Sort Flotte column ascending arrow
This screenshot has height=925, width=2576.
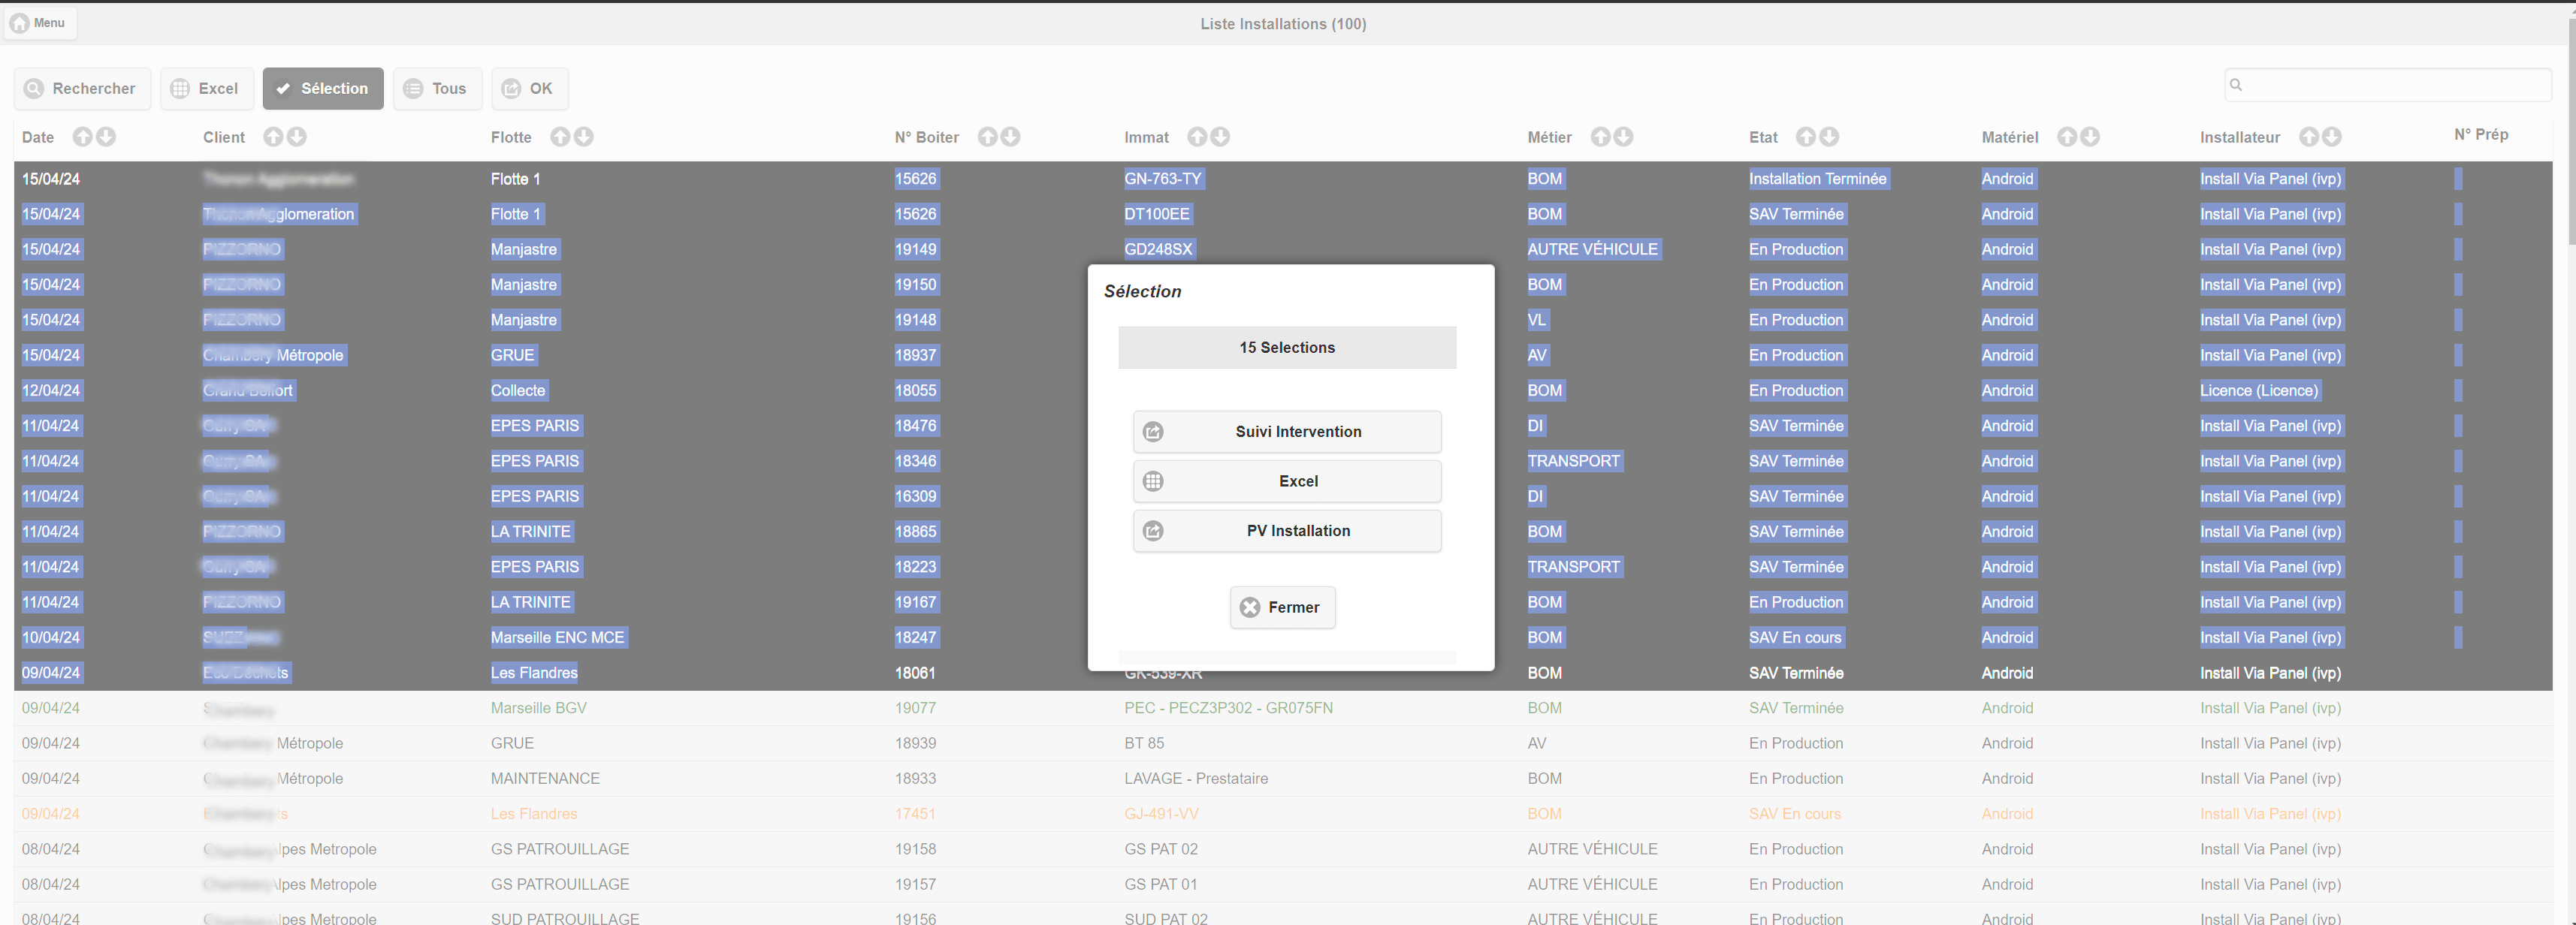[x=560, y=137]
